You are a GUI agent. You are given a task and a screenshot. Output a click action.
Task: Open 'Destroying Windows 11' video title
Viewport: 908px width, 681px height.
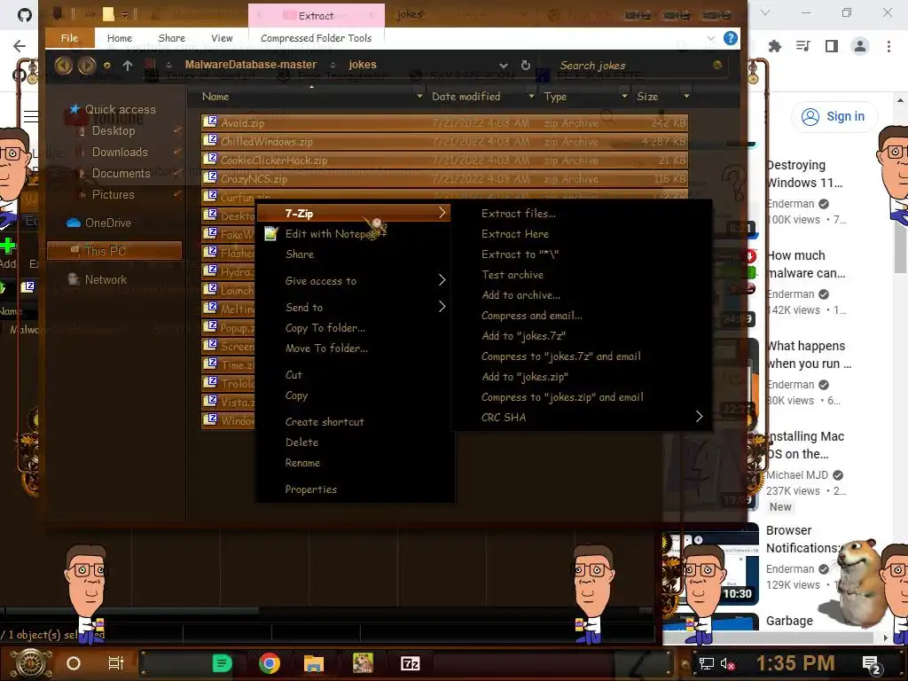[803, 174]
